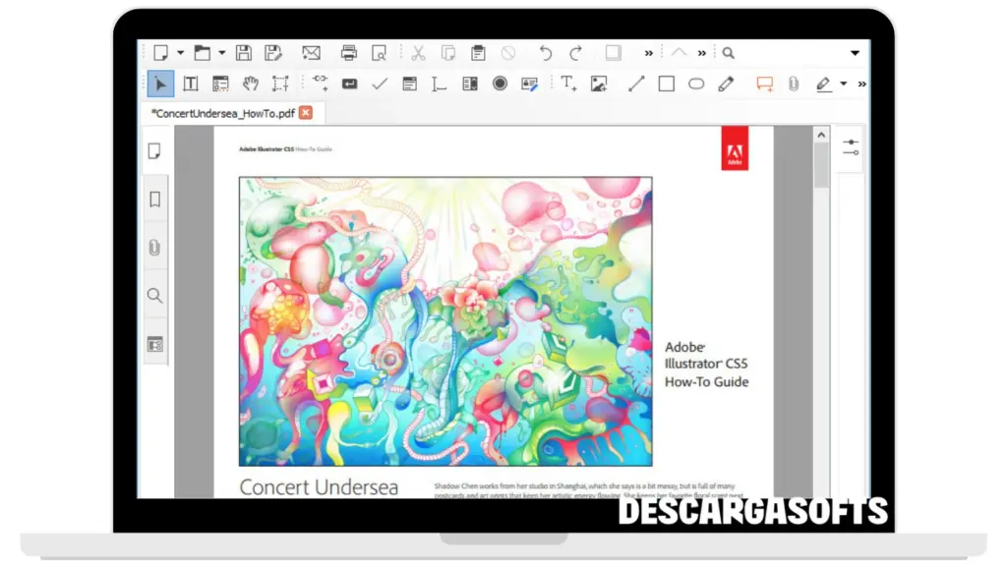Click the vertical scrollbar up arrow
The height and width of the screenshot is (566, 1007).
(821, 135)
